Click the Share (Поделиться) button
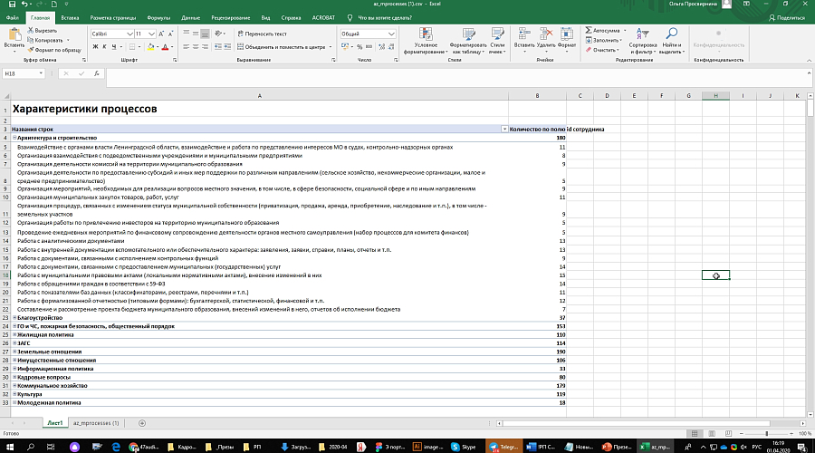The image size is (815, 453). (x=786, y=18)
